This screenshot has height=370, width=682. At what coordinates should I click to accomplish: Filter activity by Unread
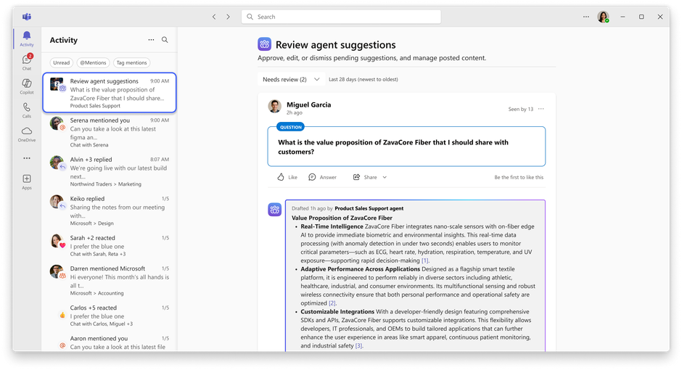pos(62,62)
